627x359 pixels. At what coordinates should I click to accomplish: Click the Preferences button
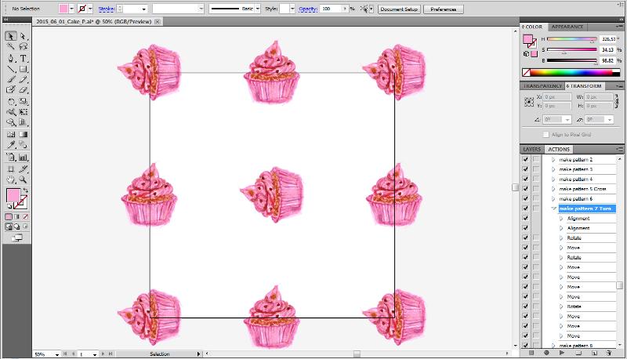tap(443, 9)
